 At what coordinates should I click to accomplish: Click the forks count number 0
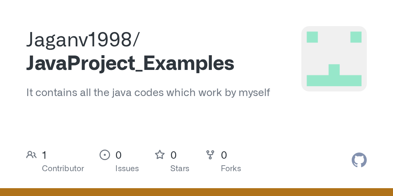pyautogui.click(x=224, y=155)
